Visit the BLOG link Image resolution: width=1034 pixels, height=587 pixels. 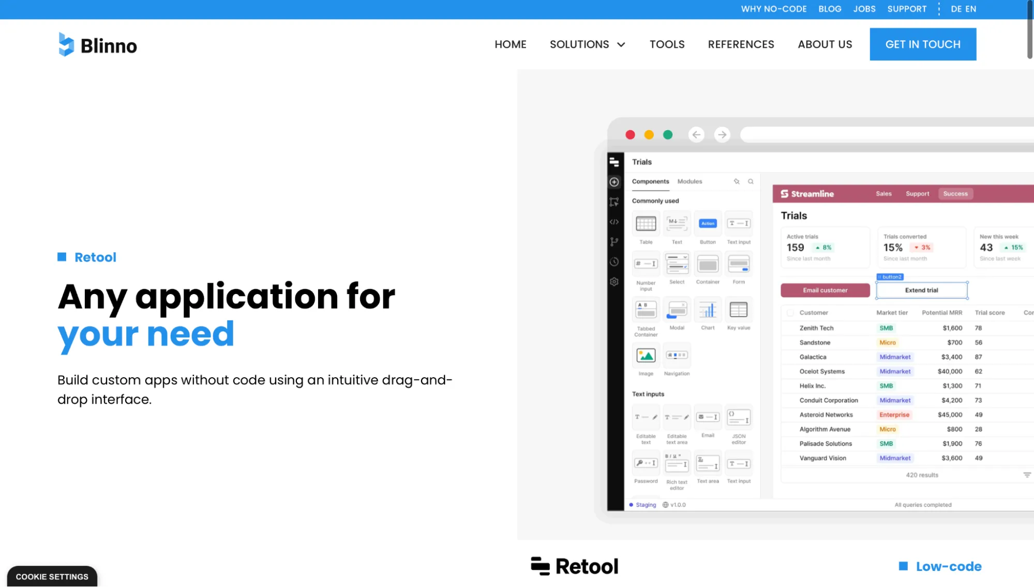click(x=830, y=9)
